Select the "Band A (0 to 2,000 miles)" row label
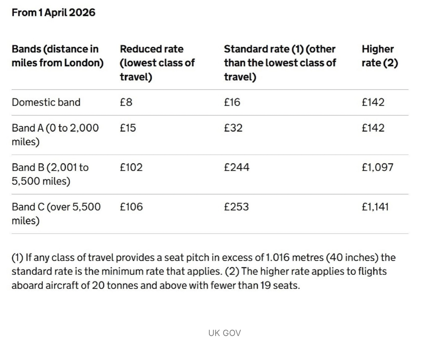 point(55,135)
